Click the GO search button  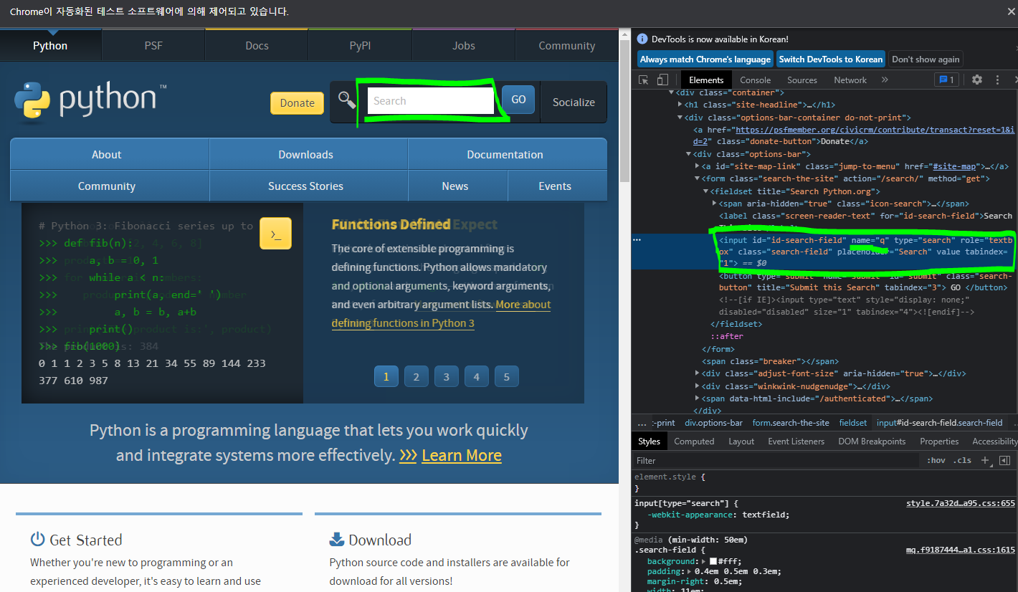coord(518,100)
